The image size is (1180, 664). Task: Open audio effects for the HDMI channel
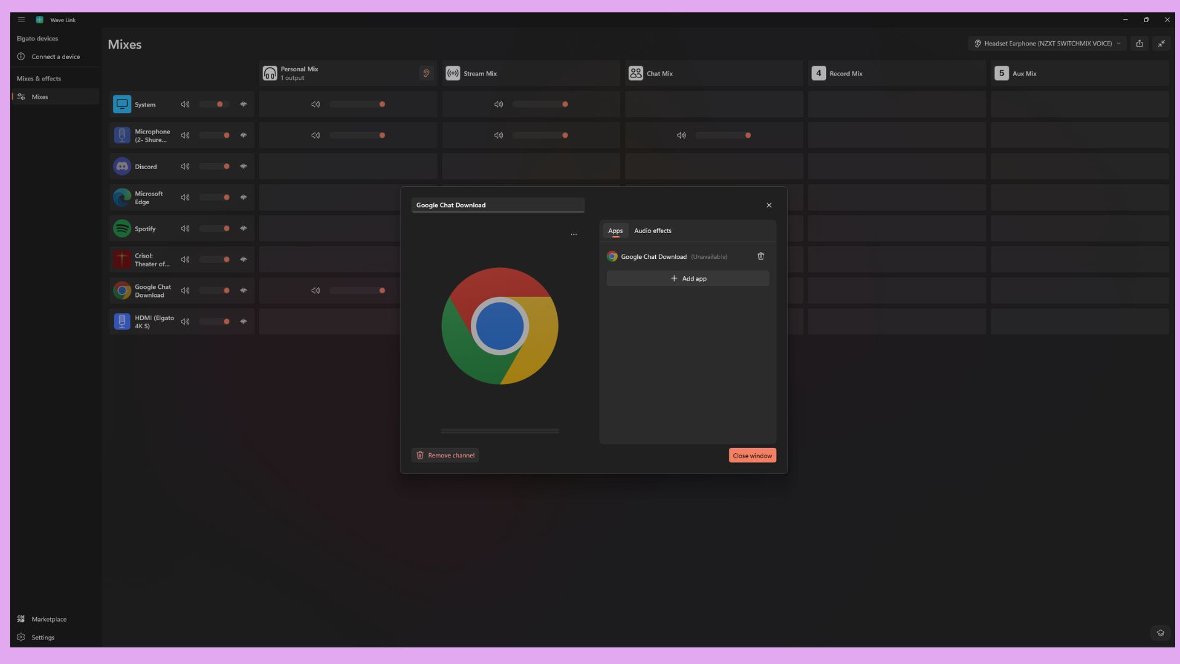(243, 321)
